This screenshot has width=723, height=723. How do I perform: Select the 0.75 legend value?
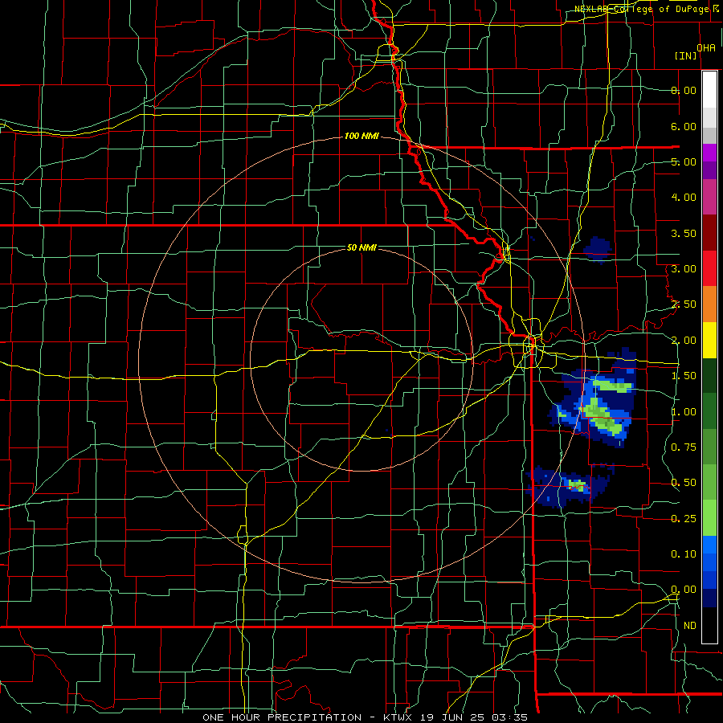[684, 447]
